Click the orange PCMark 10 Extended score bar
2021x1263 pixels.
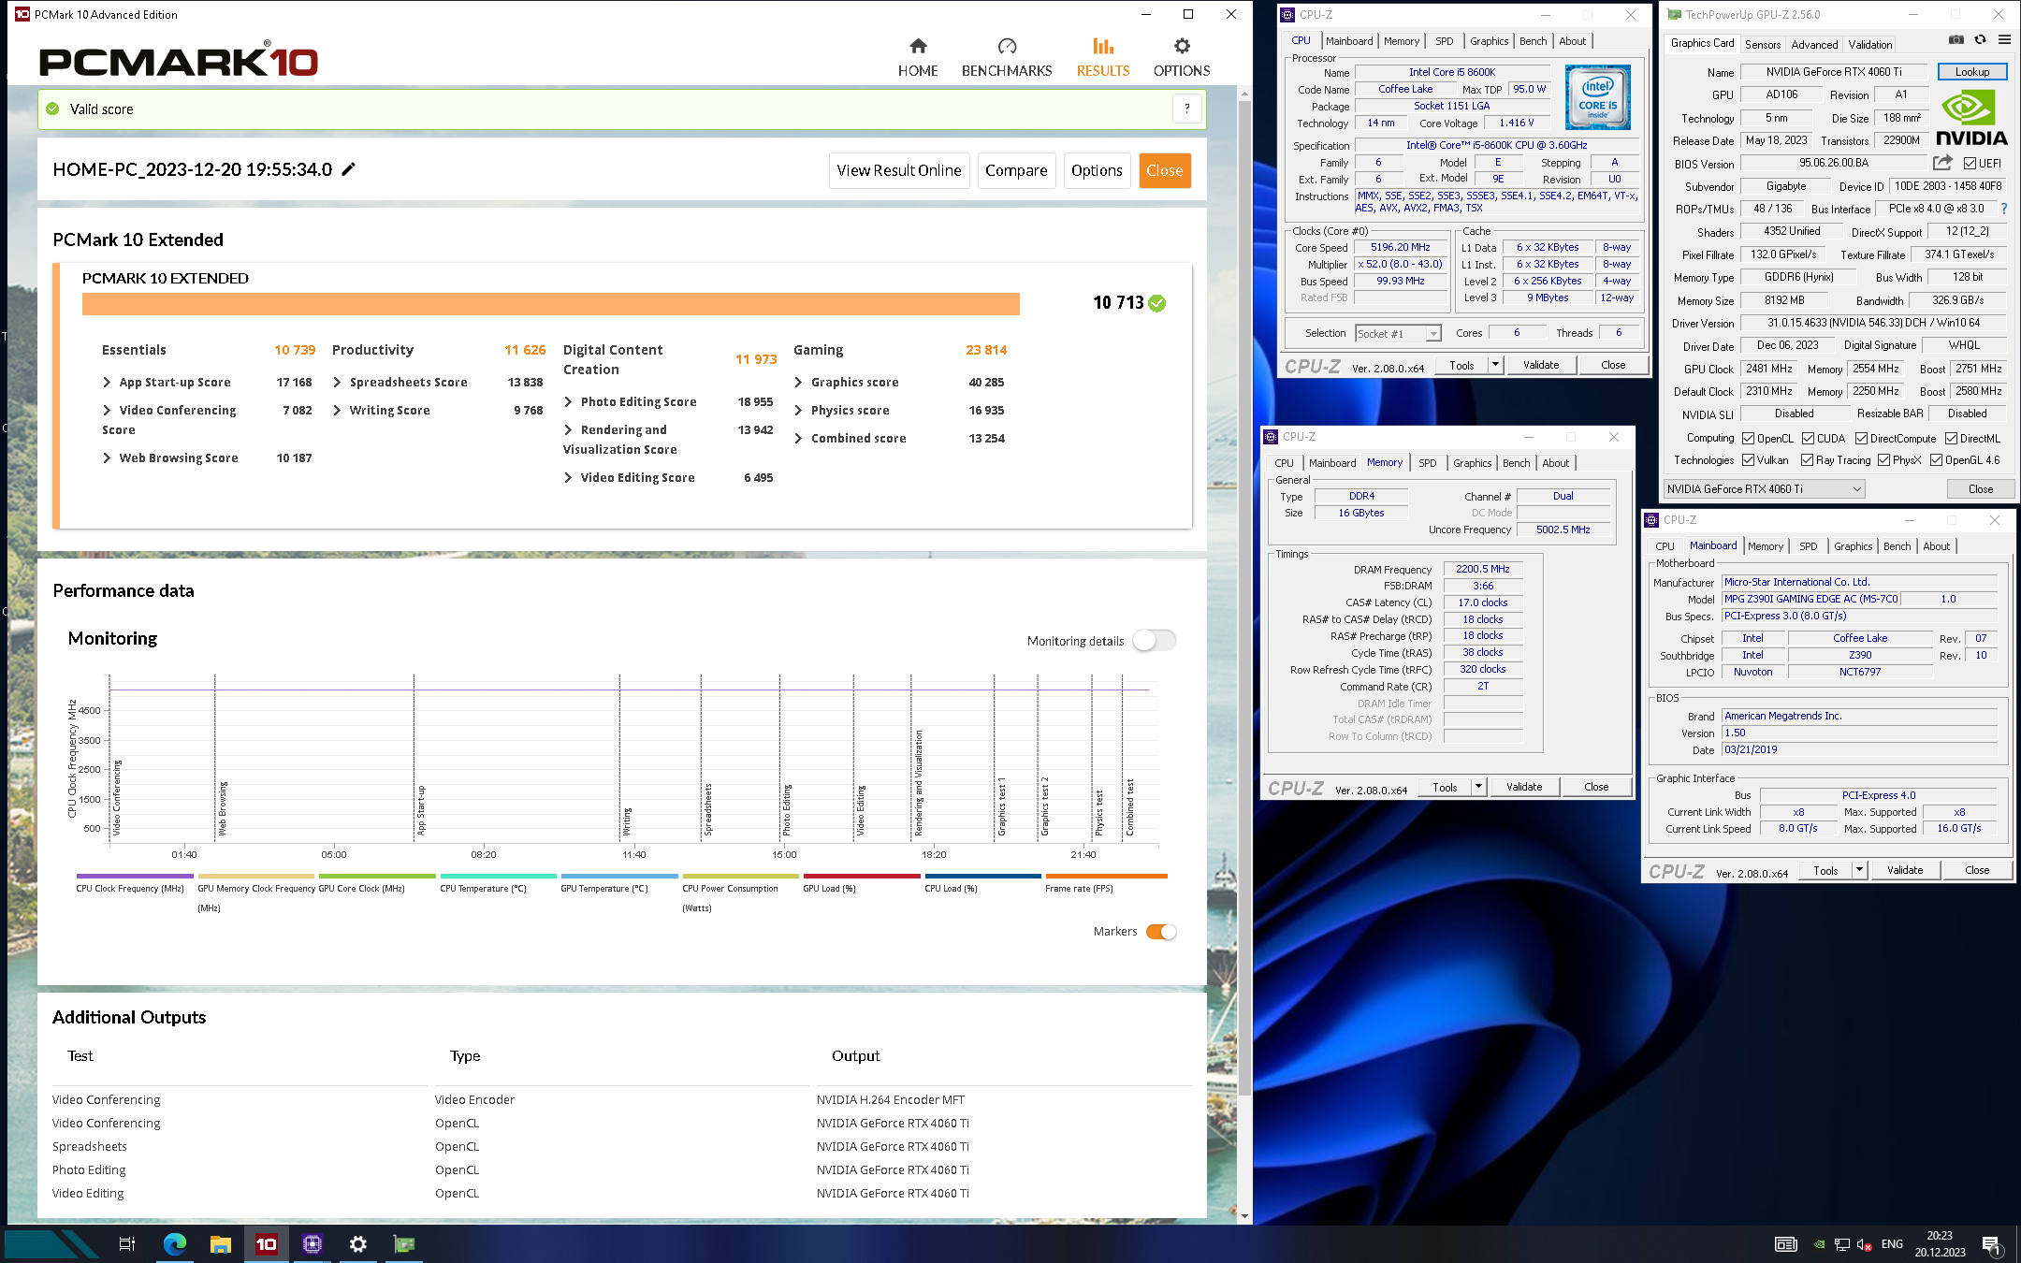click(x=551, y=303)
